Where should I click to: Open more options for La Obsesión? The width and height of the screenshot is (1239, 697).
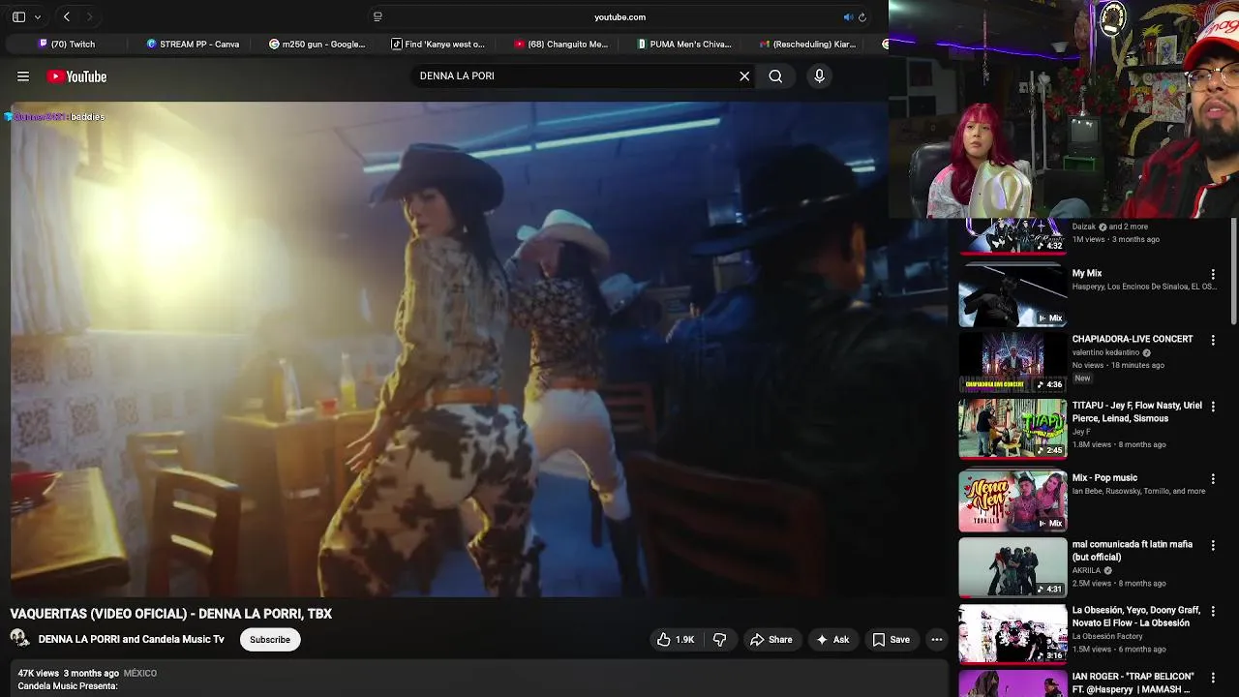coord(1213,612)
